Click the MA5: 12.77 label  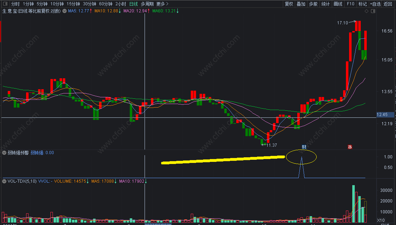tap(79, 11)
